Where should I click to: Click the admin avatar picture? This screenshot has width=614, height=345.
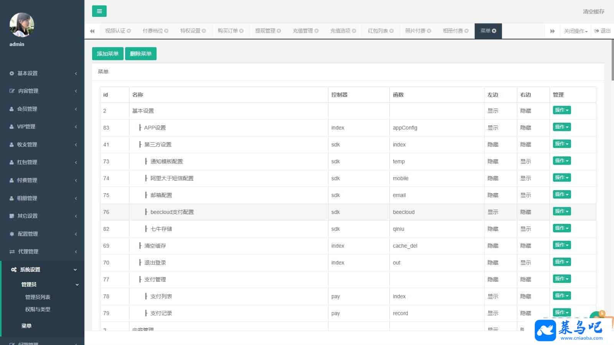22,25
